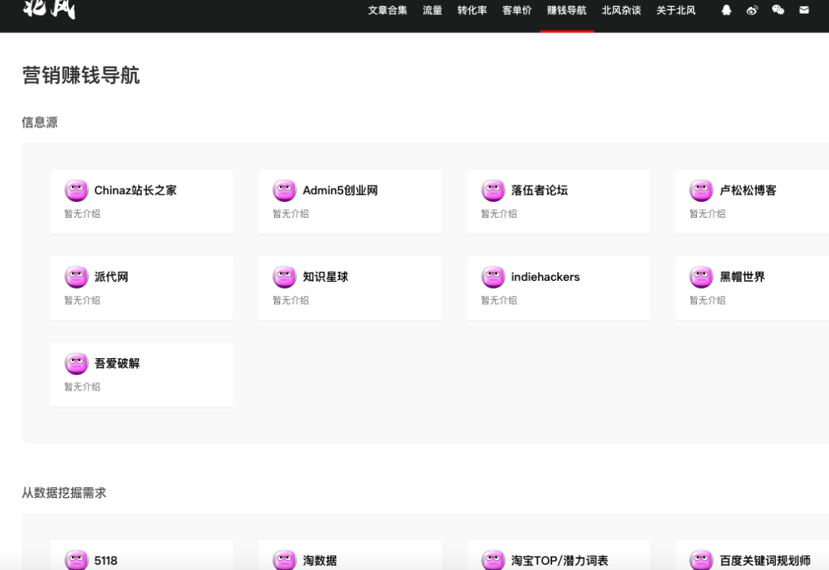Open the Admin5创业网 link
This screenshot has height=570, width=829.
click(x=340, y=190)
